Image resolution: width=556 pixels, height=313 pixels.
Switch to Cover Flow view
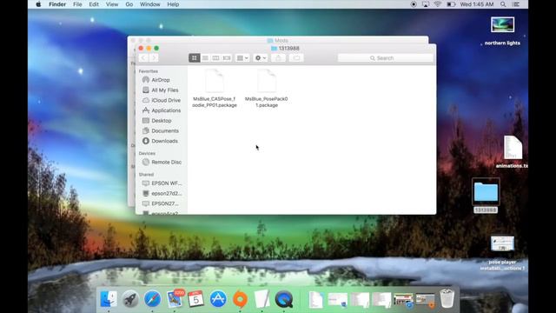pyautogui.click(x=227, y=58)
